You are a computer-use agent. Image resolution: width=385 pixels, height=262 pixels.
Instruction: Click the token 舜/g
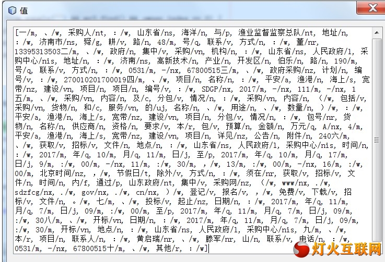pos(92,42)
